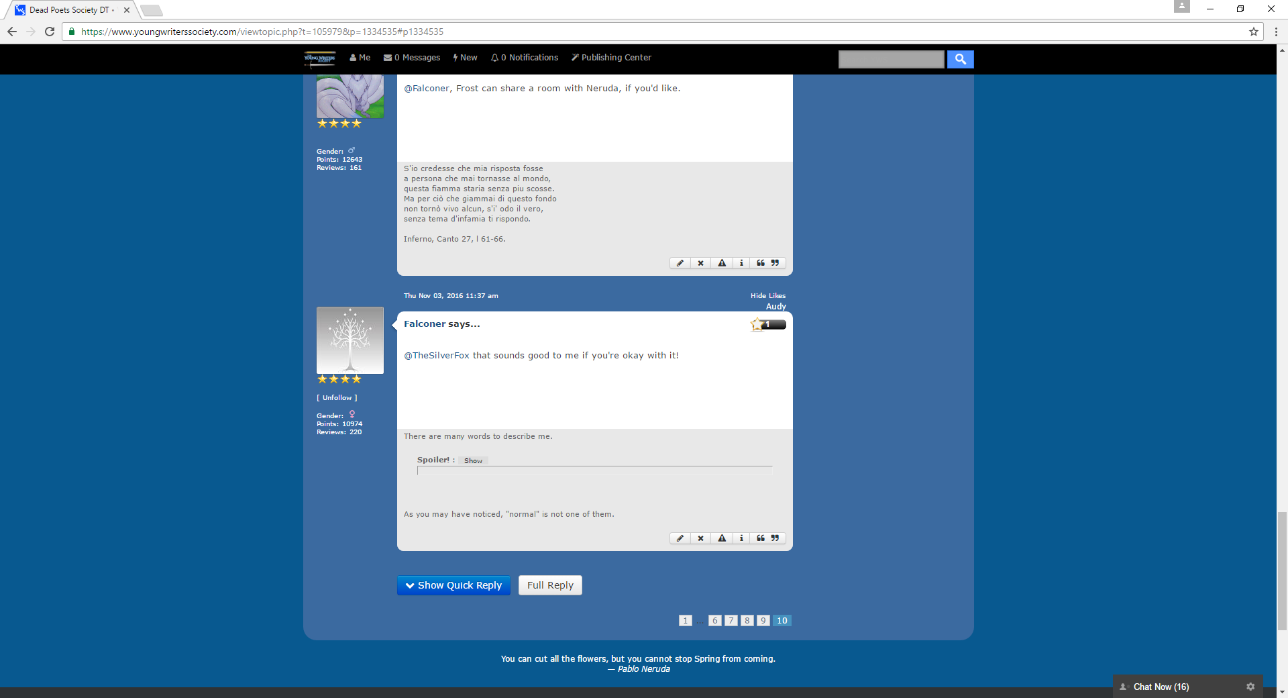Open @Falconer mention link

(427, 89)
